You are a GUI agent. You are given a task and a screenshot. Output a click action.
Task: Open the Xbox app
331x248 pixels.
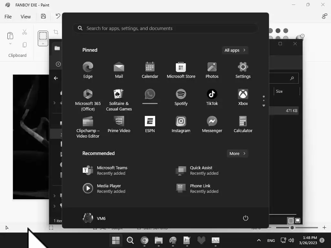point(243,97)
